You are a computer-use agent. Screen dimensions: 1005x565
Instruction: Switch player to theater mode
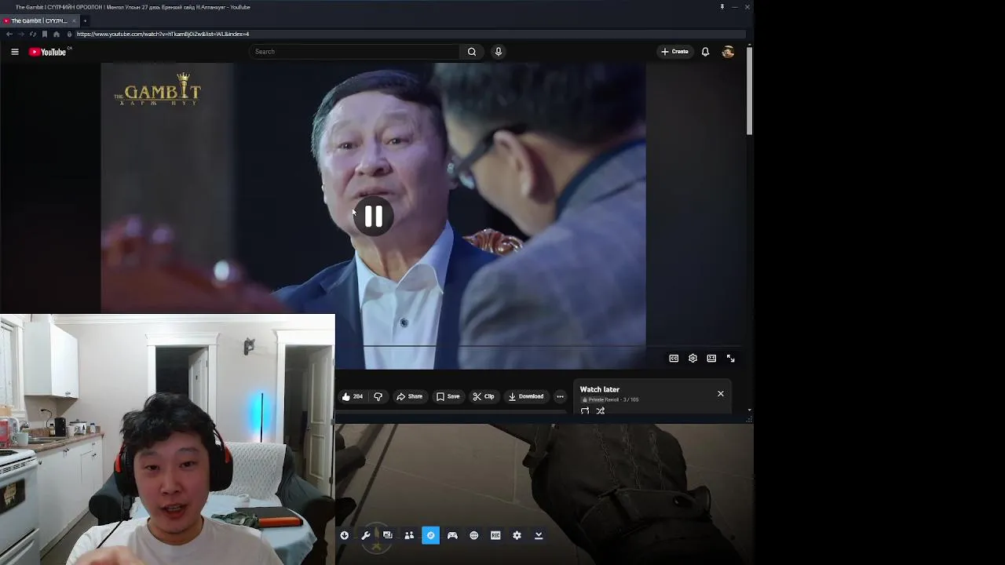point(711,358)
